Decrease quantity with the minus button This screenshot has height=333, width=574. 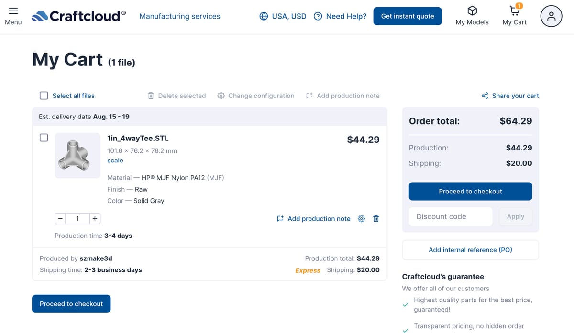pyautogui.click(x=60, y=219)
